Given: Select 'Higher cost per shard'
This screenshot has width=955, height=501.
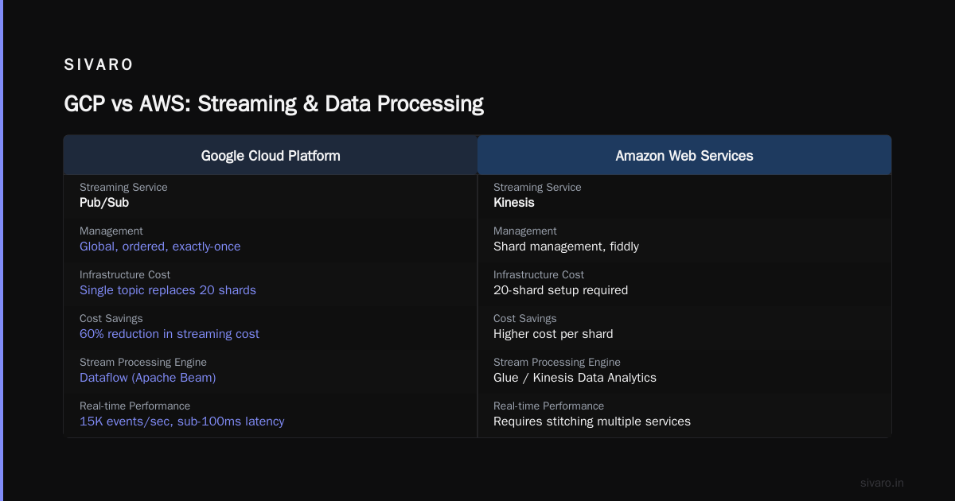Looking at the screenshot, I should (x=553, y=334).
